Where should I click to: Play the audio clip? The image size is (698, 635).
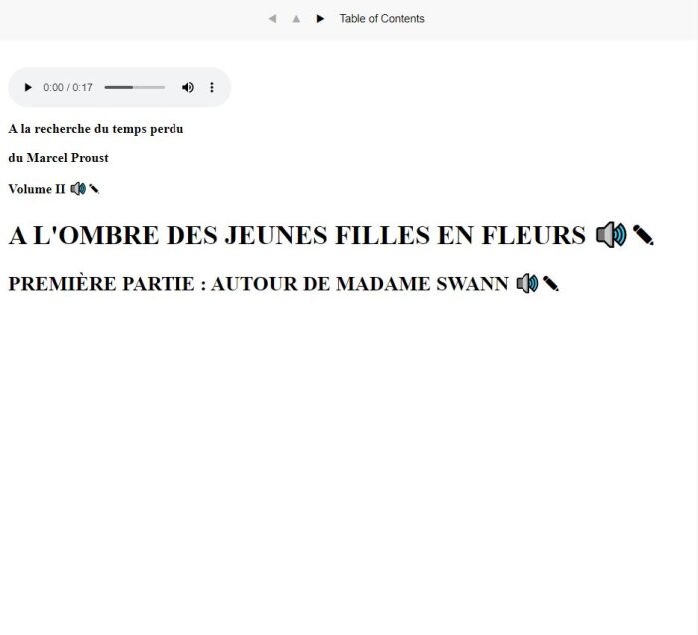point(28,87)
